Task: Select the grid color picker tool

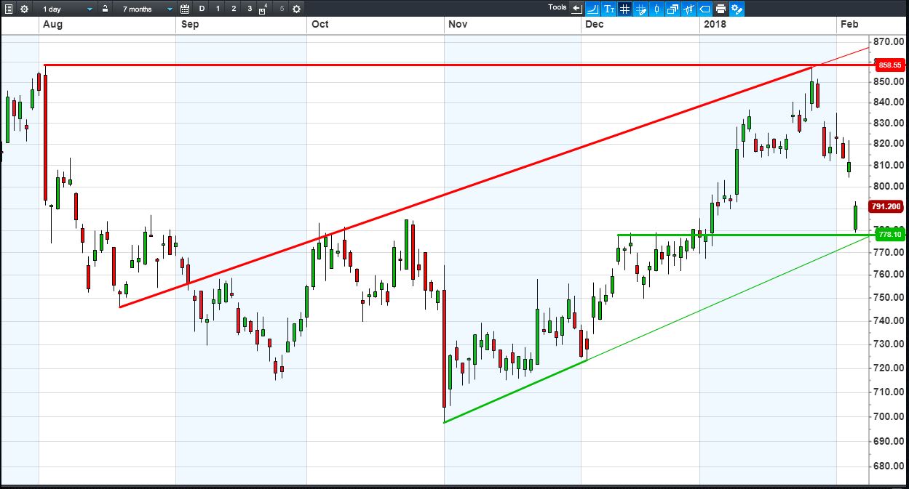Action: [640, 9]
